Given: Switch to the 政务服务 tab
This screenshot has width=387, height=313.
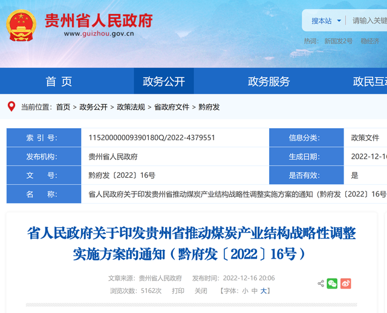Looking at the screenshot, I should point(268,82).
